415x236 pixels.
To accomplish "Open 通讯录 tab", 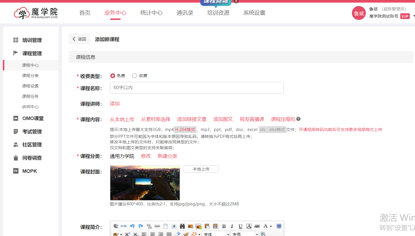I will [185, 13].
